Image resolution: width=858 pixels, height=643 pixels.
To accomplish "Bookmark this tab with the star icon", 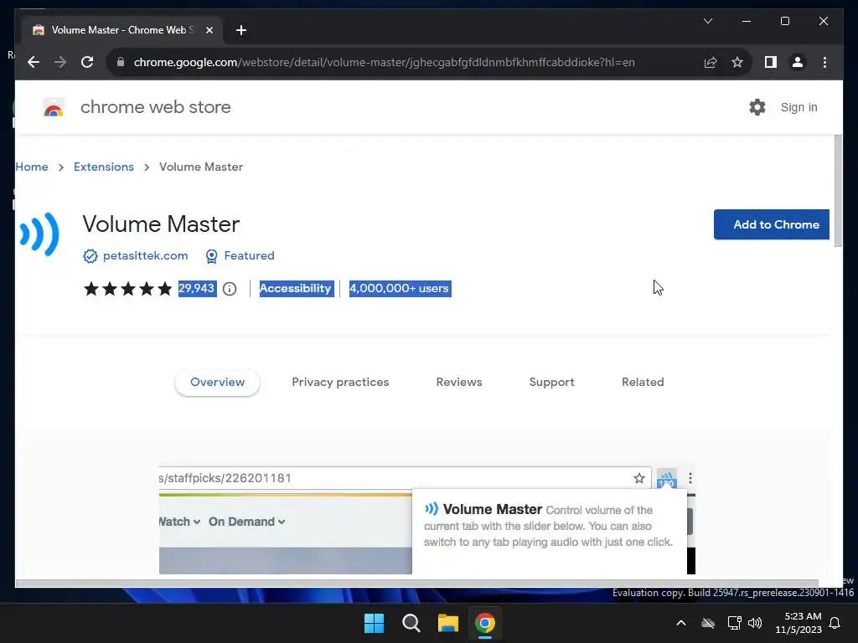I will click(737, 62).
